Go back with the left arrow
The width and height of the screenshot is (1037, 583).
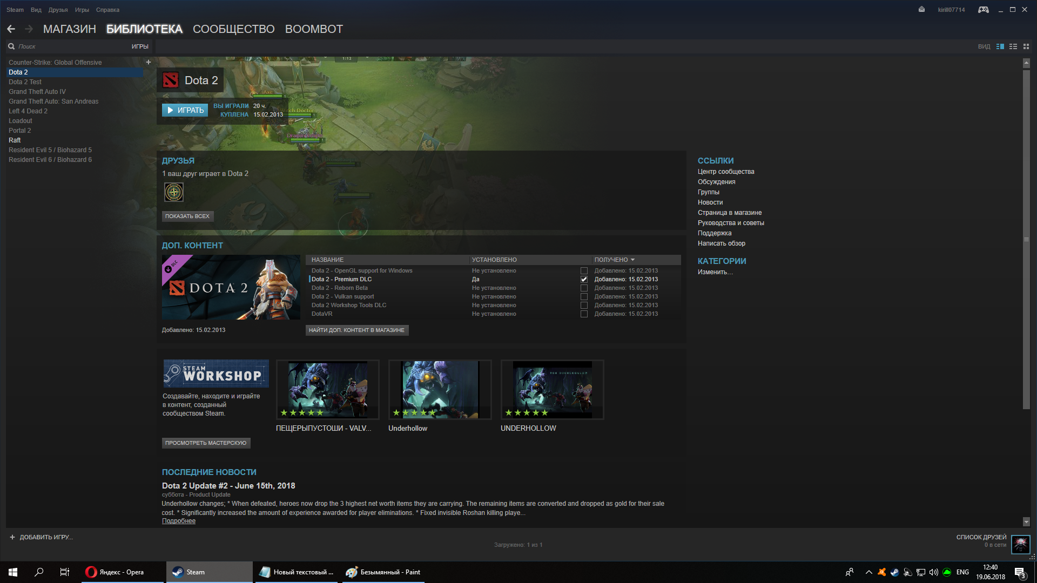coord(11,29)
